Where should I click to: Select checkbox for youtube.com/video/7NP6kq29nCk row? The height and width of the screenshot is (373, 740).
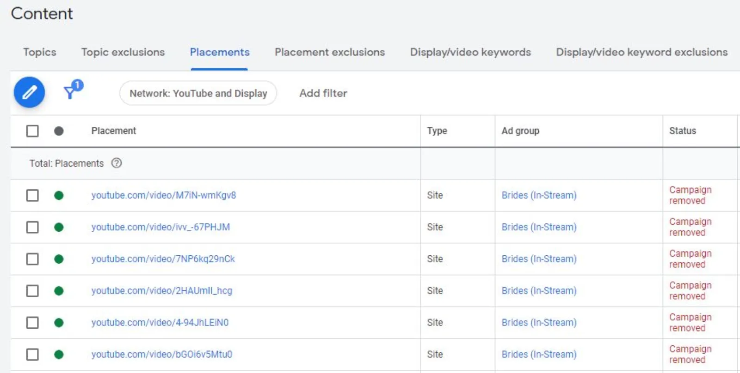point(32,259)
